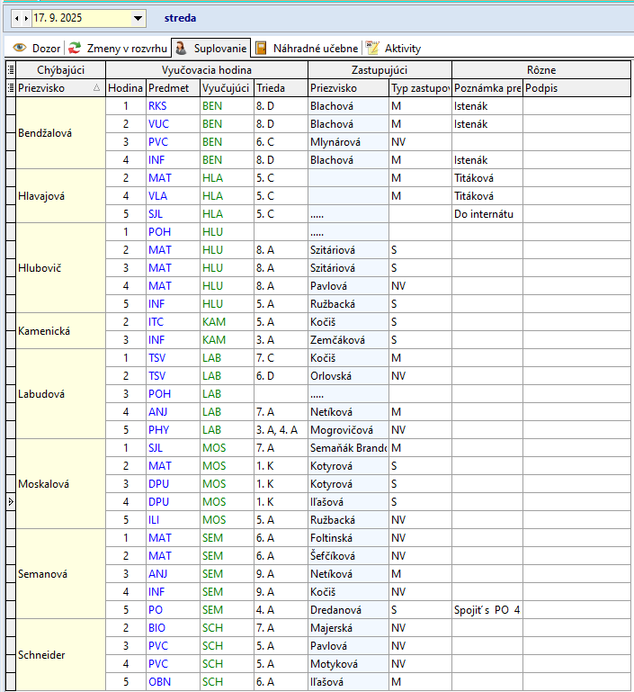634x692 pixels.
Task: Click the date field 17. 9. 2025
Action: [x=82, y=18]
